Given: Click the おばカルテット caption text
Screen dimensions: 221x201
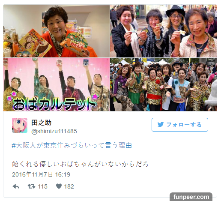Looking at the screenshot, I should coord(54,103).
